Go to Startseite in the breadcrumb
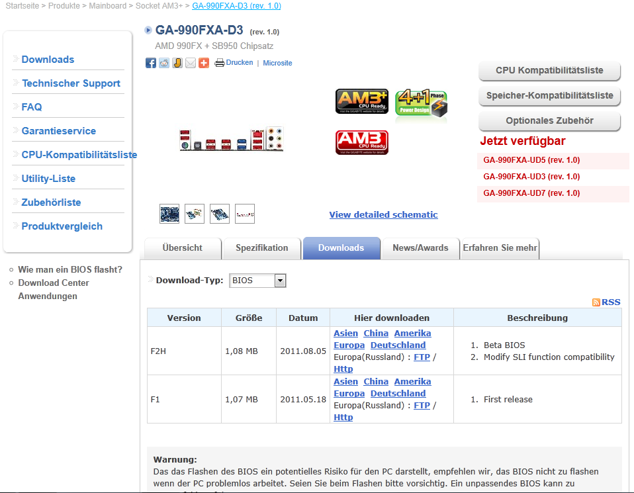Image resolution: width=634 pixels, height=493 pixels. (23, 6)
